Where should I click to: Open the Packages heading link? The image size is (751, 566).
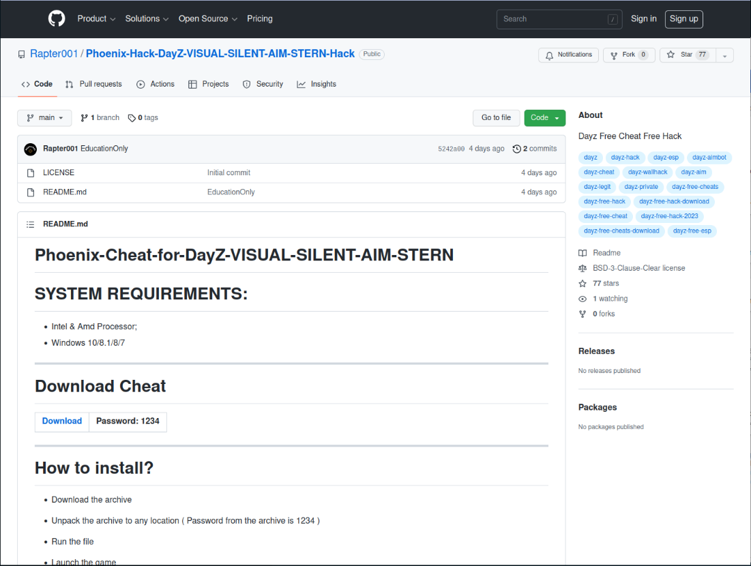[x=598, y=407]
